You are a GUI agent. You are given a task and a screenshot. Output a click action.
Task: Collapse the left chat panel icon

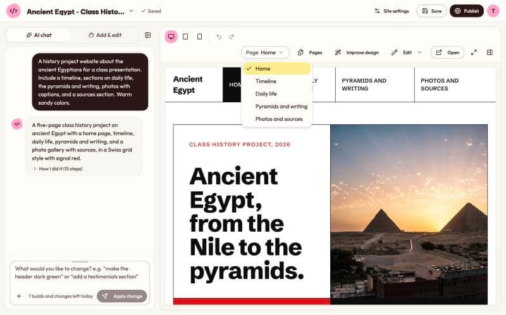148,35
